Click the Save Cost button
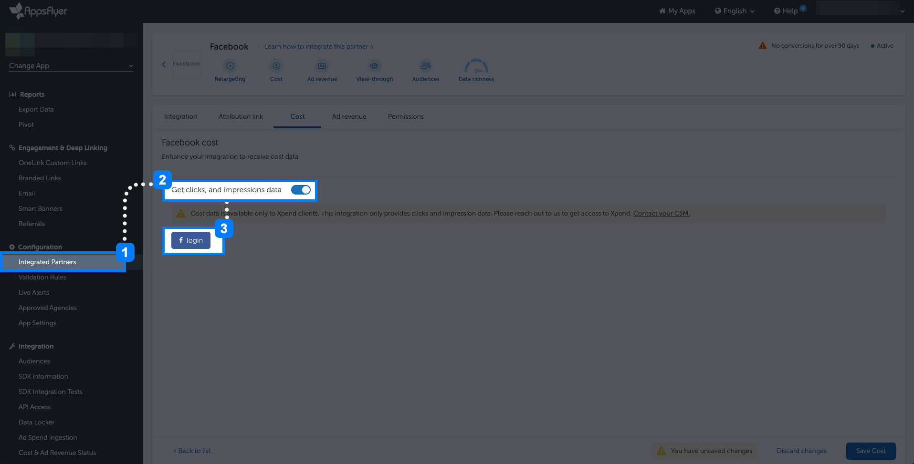The image size is (914, 464). click(871, 451)
